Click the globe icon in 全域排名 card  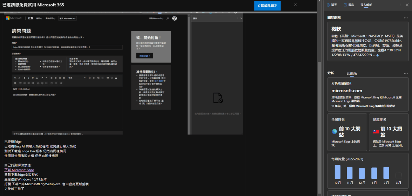click(x=334, y=132)
